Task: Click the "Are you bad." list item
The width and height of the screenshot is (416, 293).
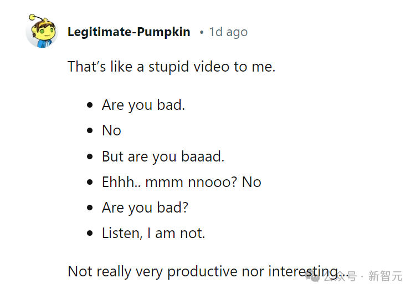Action: coord(143,105)
